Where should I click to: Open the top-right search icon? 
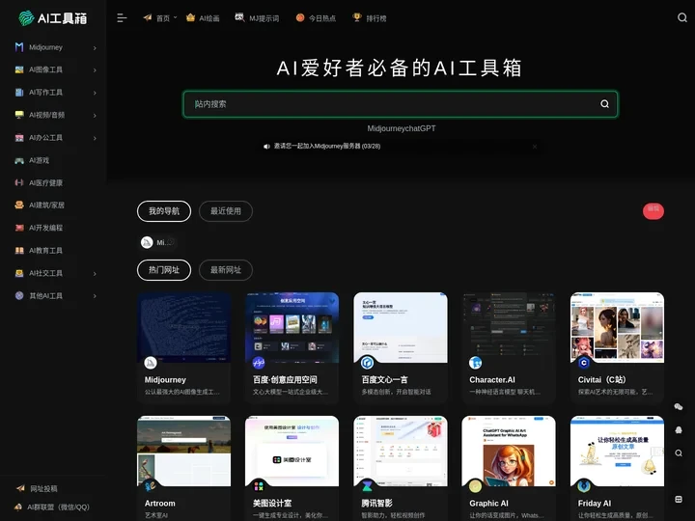click(x=682, y=17)
